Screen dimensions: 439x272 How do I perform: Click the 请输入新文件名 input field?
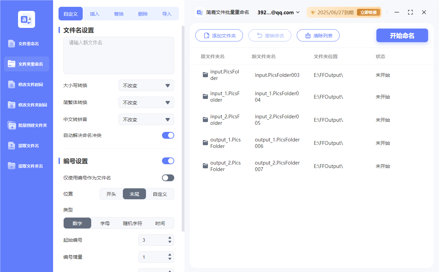click(x=118, y=54)
